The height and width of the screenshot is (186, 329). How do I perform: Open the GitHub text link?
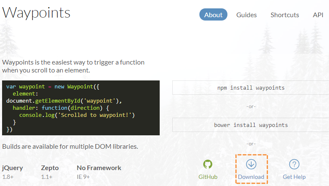click(208, 177)
